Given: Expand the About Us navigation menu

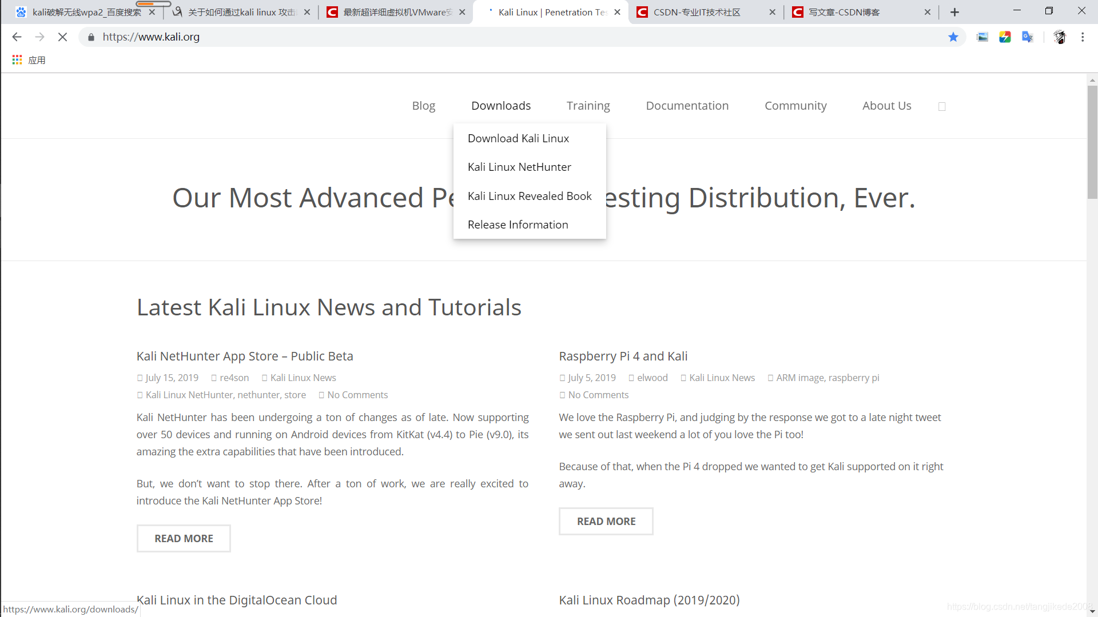Looking at the screenshot, I should [887, 106].
